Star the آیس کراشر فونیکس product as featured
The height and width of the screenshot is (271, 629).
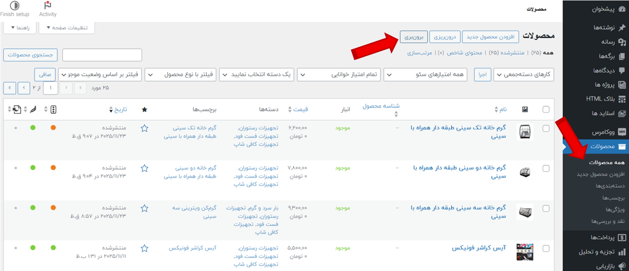click(x=144, y=248)
